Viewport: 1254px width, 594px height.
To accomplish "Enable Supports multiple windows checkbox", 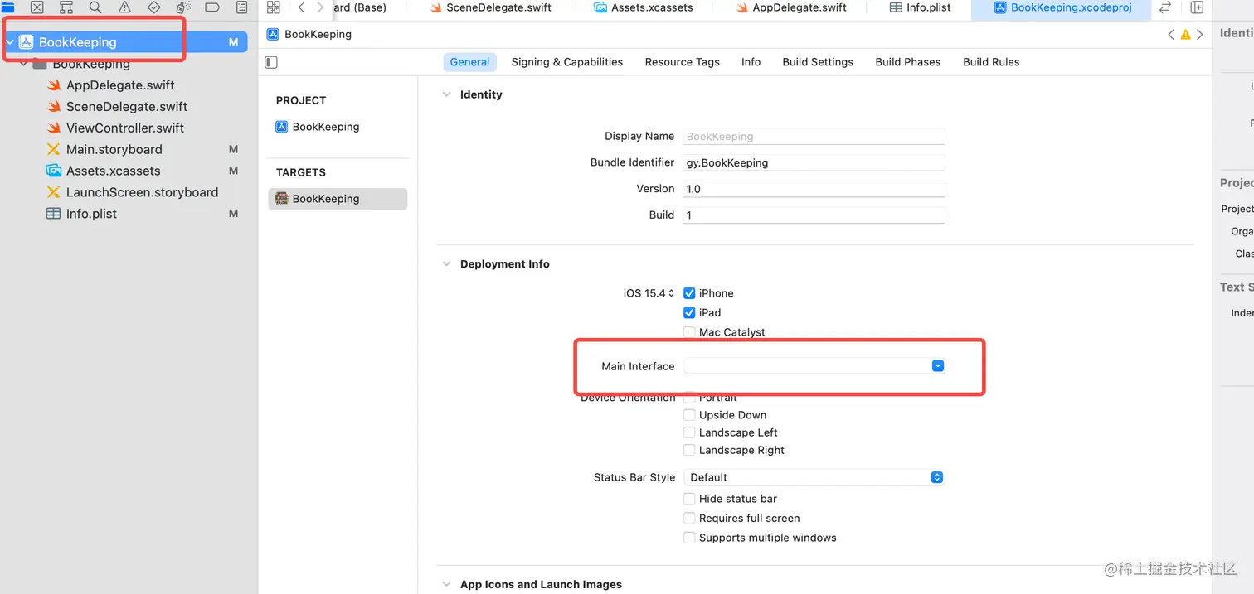I will [x=688, y=538].
